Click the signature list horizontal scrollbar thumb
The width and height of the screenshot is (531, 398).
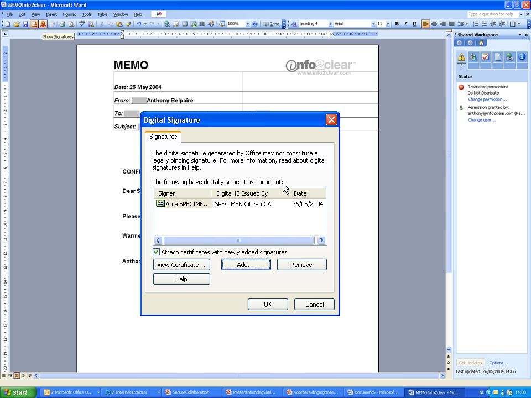239,240
